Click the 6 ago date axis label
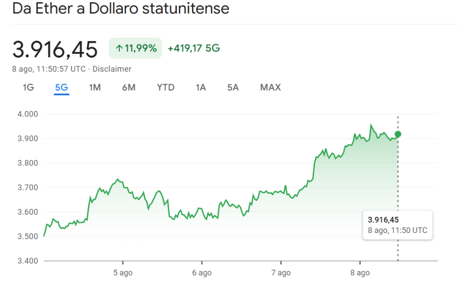The width and height of the screenshot is (459, 285). tap(202, 273)
